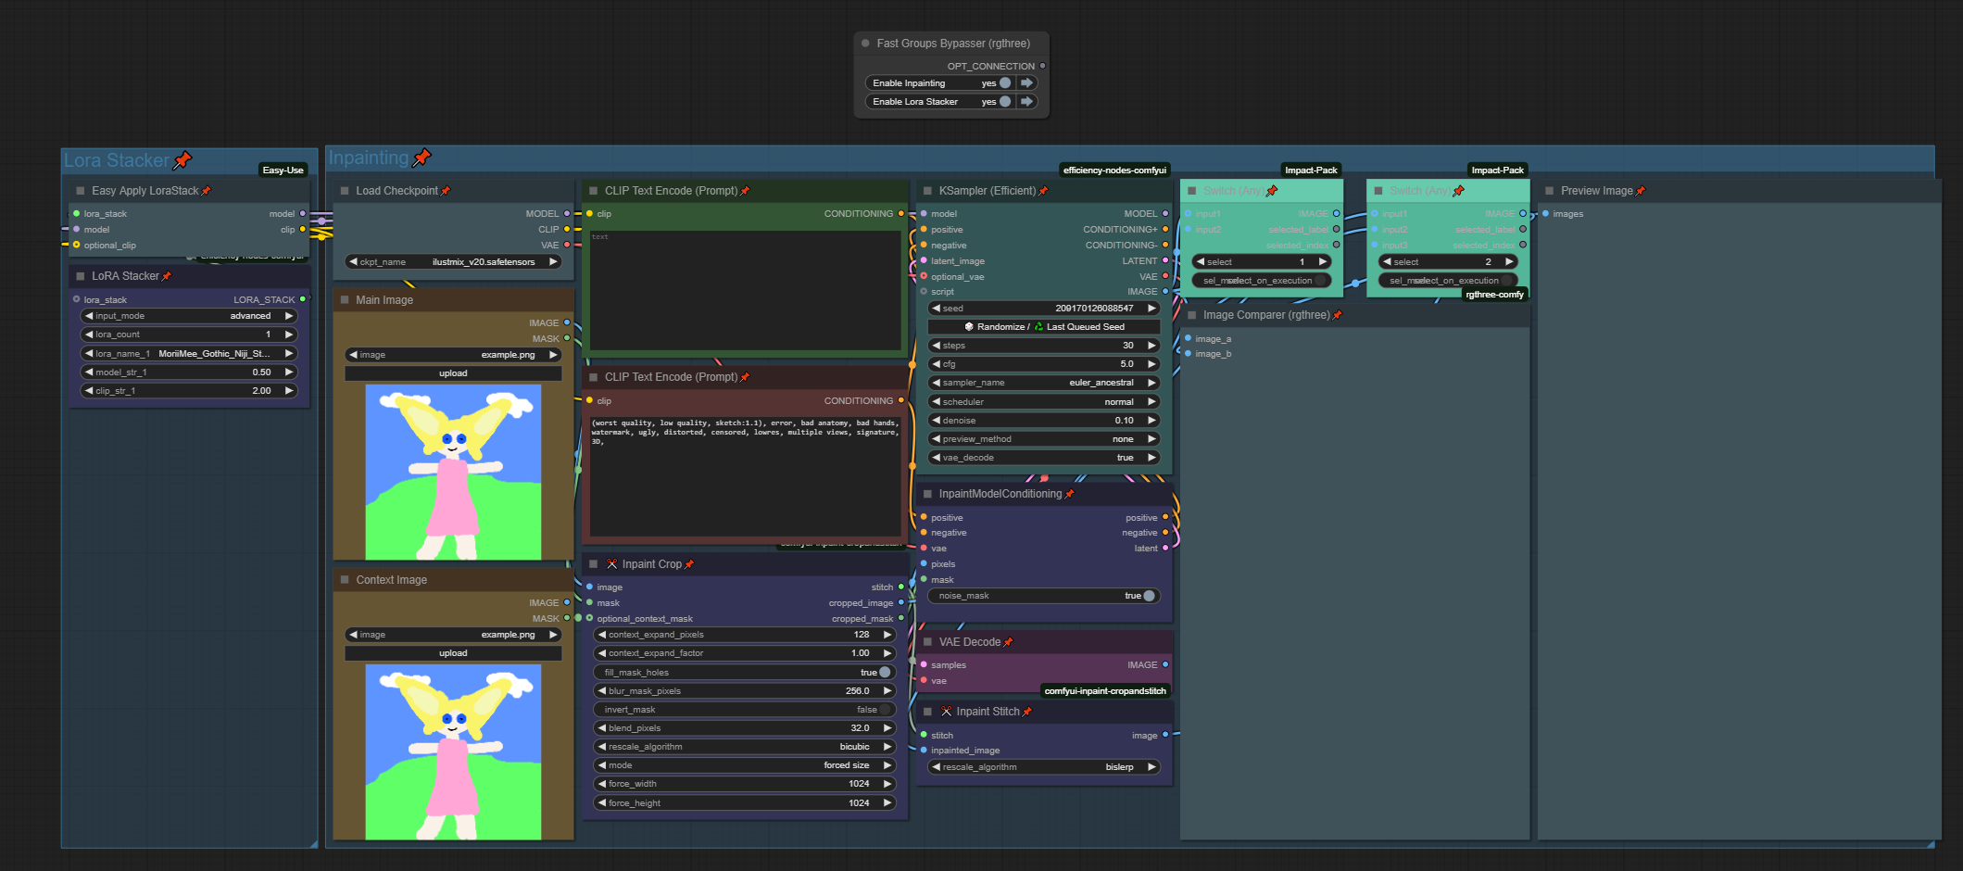This screenshot has width=1963, height=871.
Task: Click the collapse square on Preview Image node
Action: click(1549, 191)
